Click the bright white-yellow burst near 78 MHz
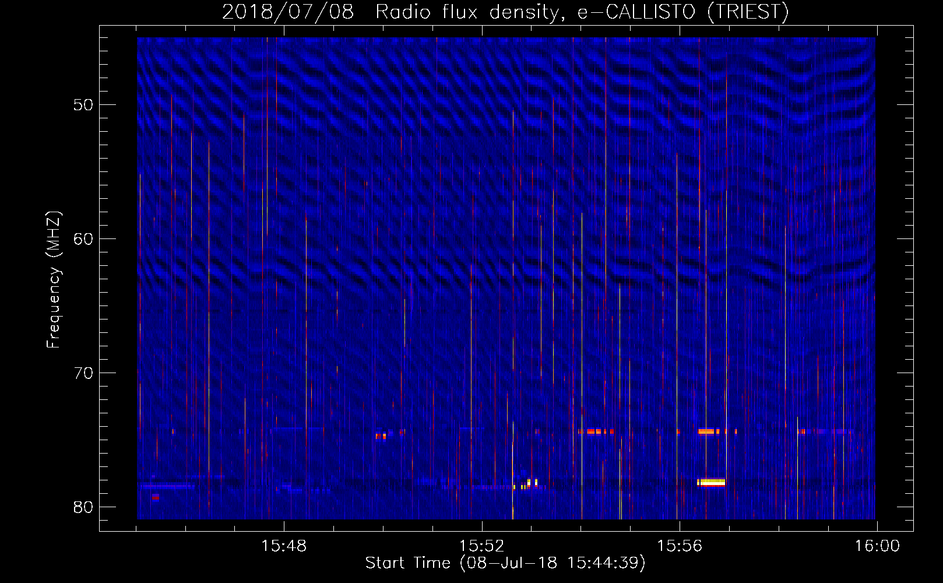943x583 pixels. tap(711, 483)
